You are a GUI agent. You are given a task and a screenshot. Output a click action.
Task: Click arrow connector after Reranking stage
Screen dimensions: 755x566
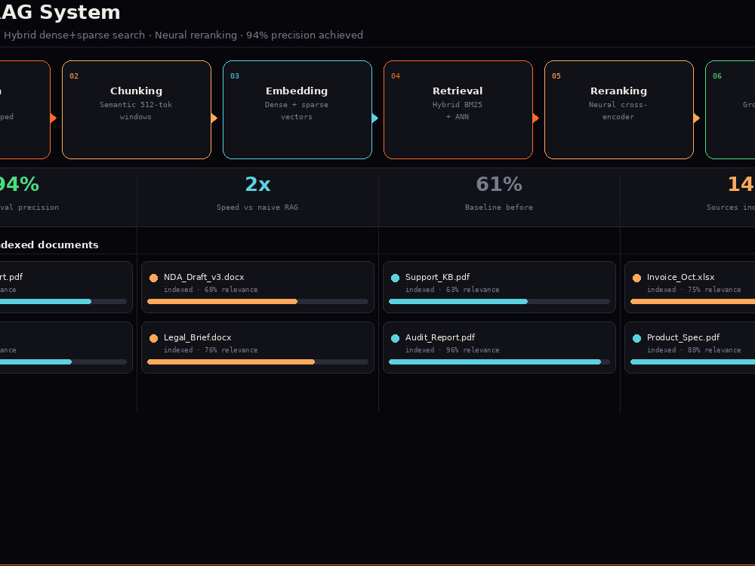pyautogui.click(x=697, y=118)
